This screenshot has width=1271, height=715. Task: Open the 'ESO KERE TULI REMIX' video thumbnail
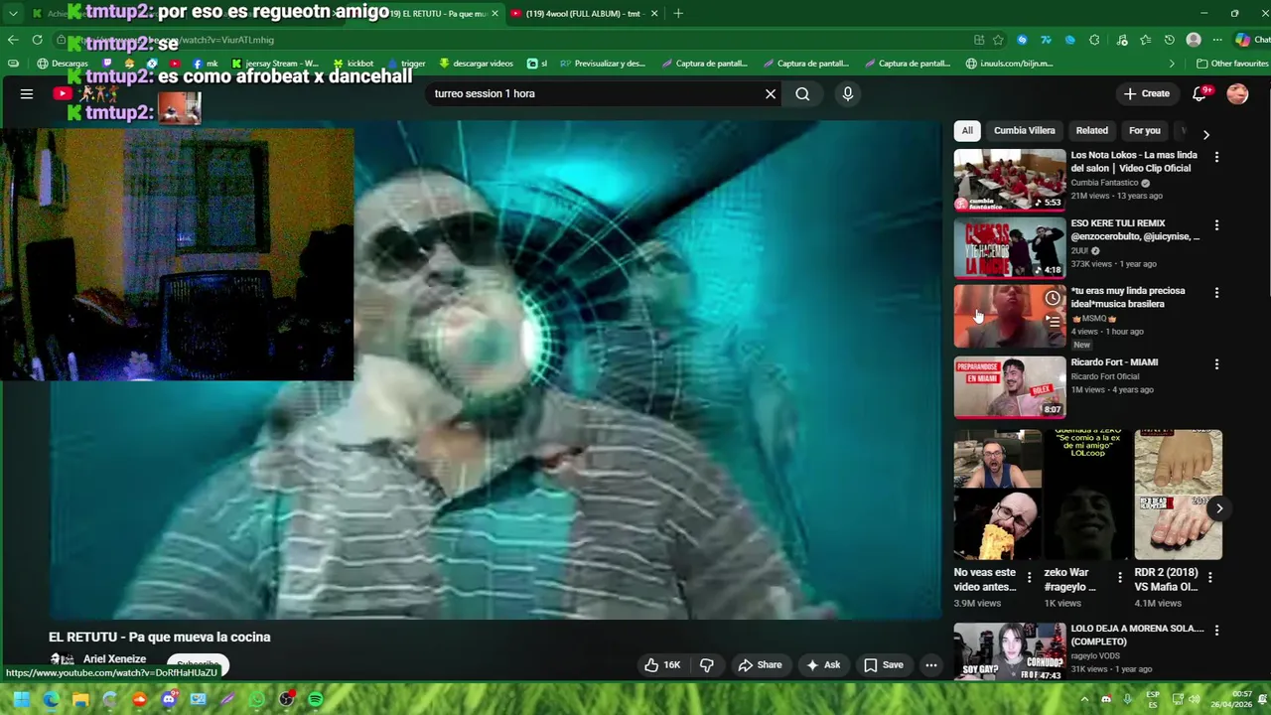point(1010,248)
